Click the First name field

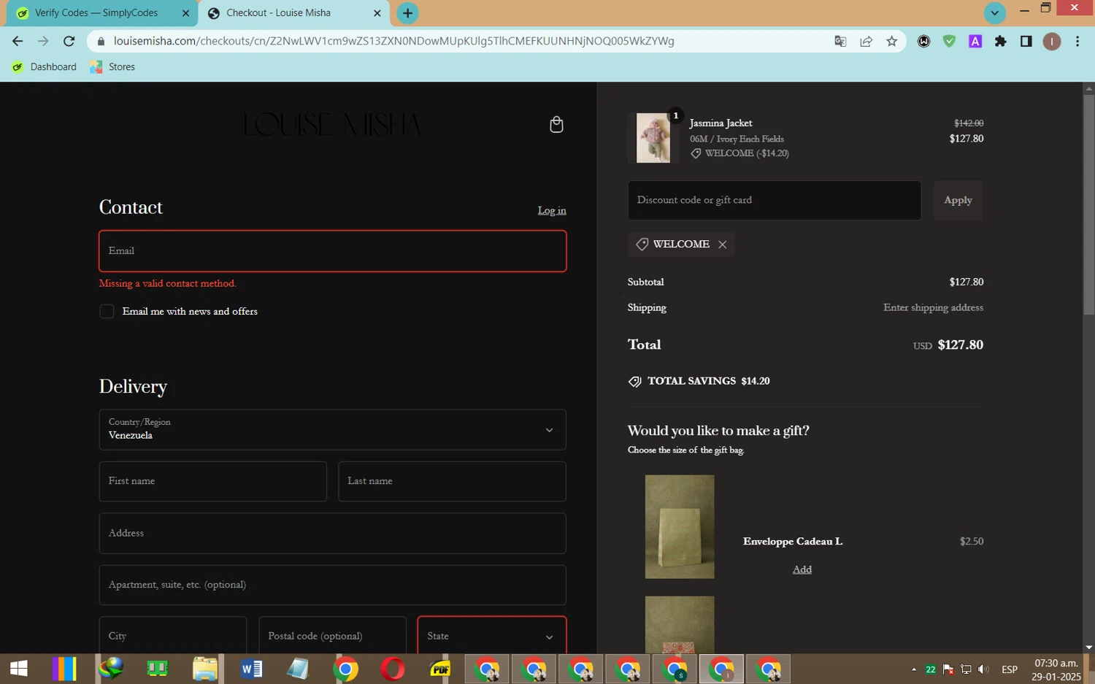(213, 481)
